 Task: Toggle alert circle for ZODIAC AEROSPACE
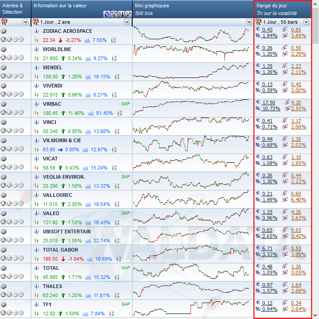[x=4, y=31]
